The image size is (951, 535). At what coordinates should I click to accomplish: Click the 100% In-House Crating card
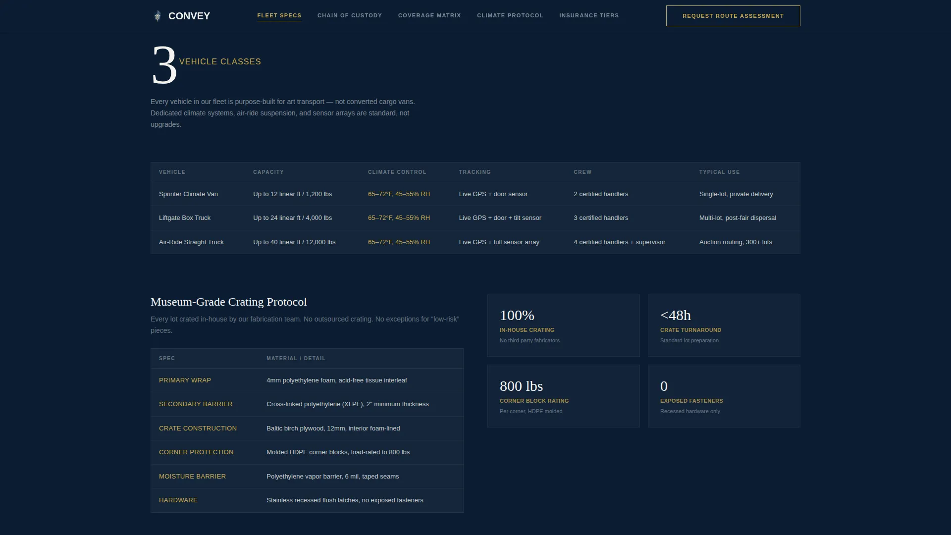(x=564, y=325)
